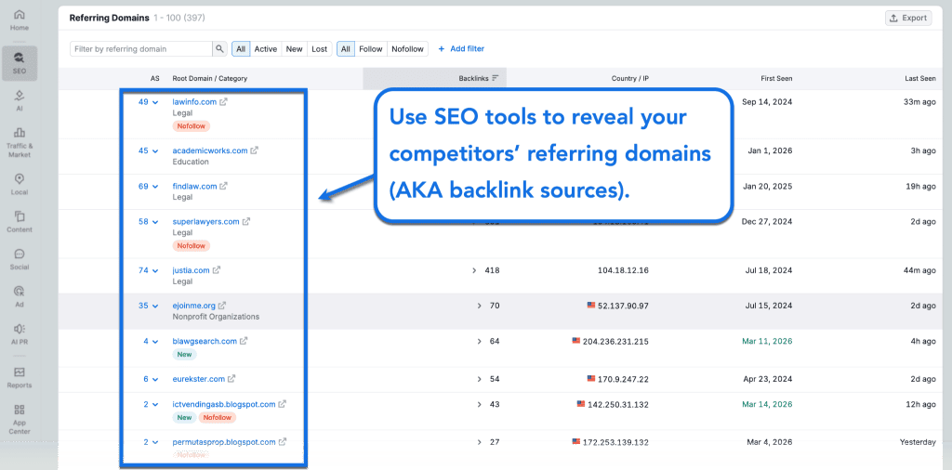Image resolution: width=952 pixels, height=470 pixels.
Task: Click the search magnifier button
Action: (219, 49)
